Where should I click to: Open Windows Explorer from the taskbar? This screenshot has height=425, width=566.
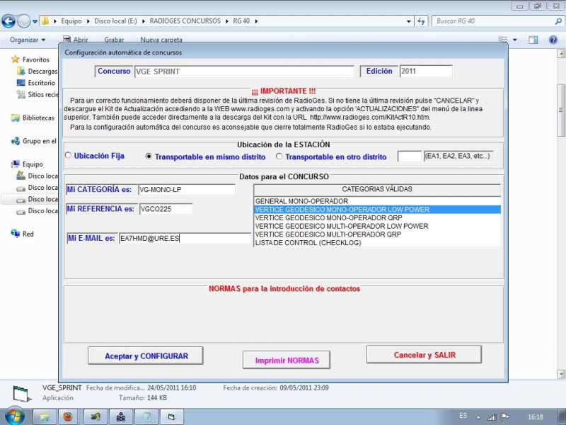point(44,416)
